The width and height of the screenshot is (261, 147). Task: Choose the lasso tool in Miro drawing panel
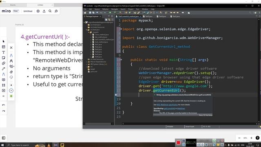(x=11, y=77)
